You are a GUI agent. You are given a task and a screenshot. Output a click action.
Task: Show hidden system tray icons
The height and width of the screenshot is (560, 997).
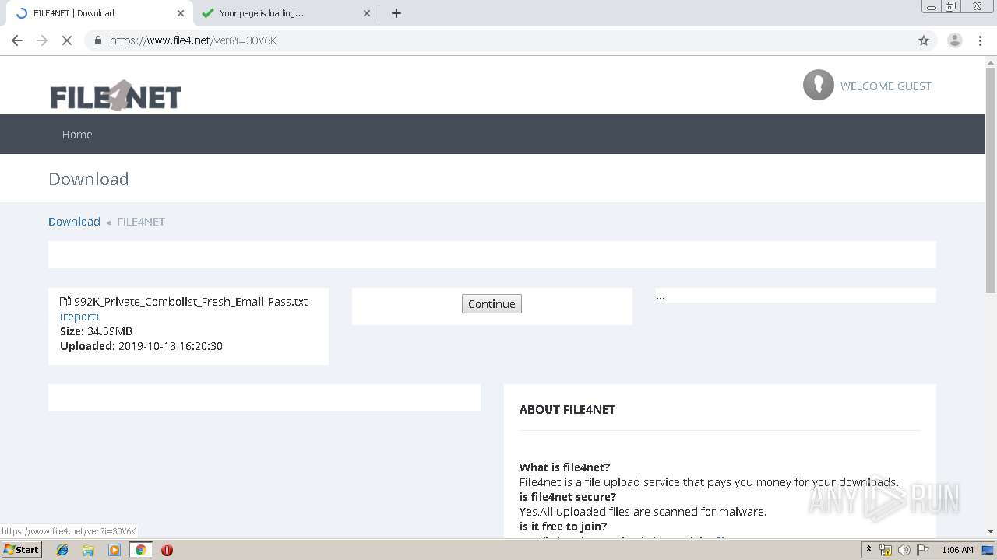click(x=868, y=550)
